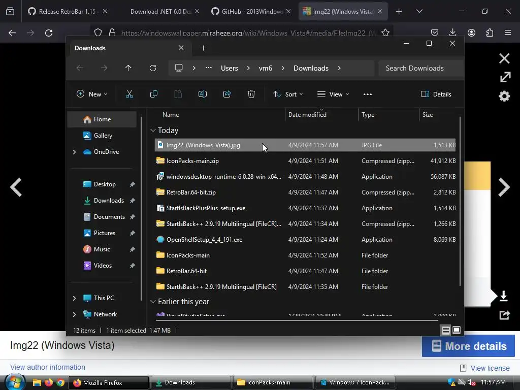The height and width of the screenshot is (390, 520).
Task: Select IconPacks-main.zip file
Action: coord(305,161)
